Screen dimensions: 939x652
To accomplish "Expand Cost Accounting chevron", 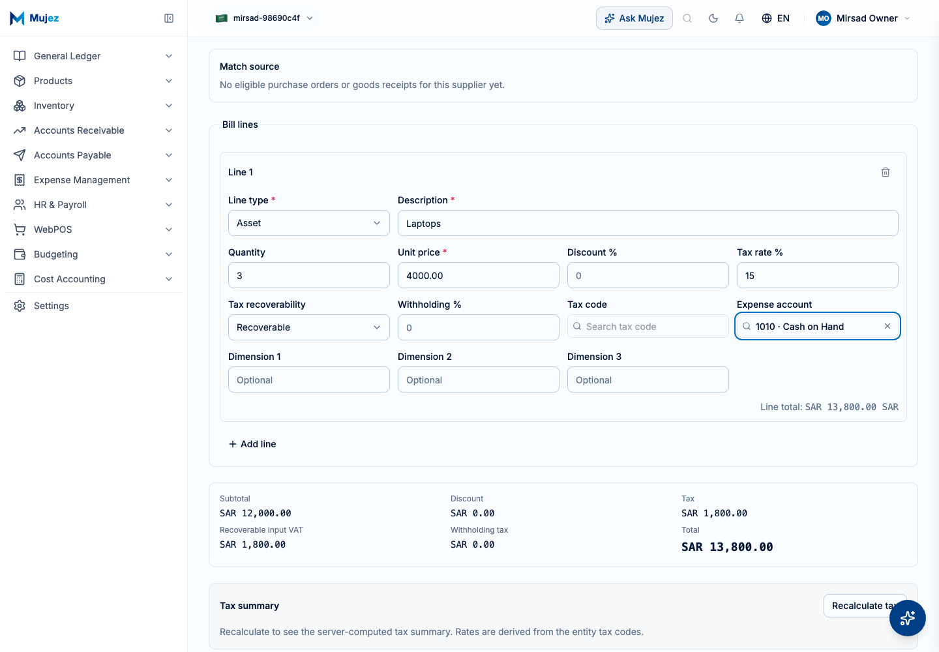I will (x=169, y=279).
